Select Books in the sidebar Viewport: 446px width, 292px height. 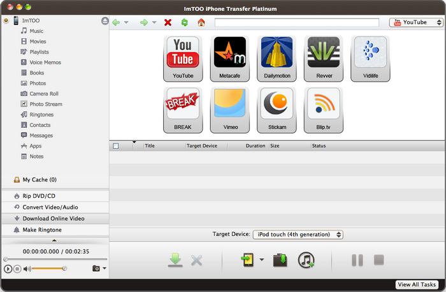pyautogui.click(x=37, y=73)
